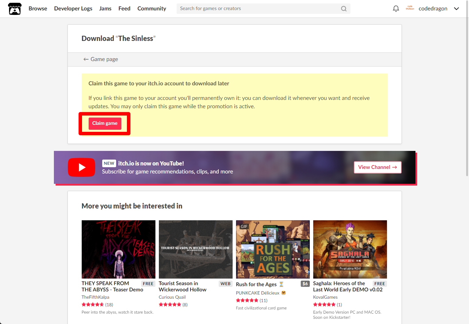469x324 pixels.
Task: Open THEY SPEAK FROM THE ABYSS title link
Action: pos(112,287)
